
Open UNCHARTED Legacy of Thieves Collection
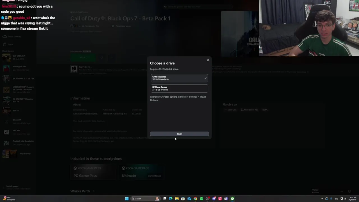click(x=18, y=89)
